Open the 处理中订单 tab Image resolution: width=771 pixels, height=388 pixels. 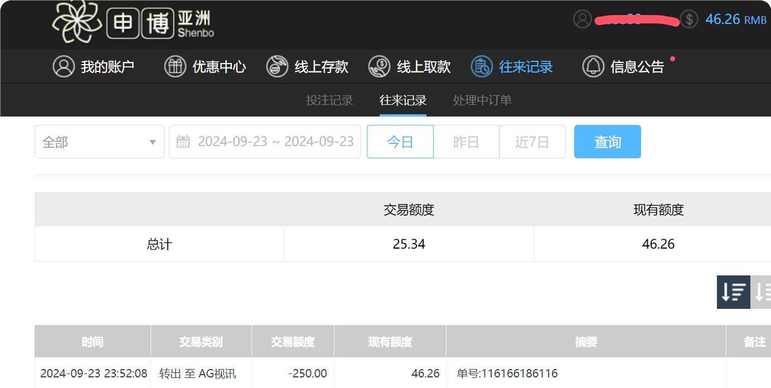point(482,100)
